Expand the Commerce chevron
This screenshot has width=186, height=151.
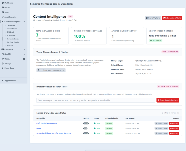[24, 49]
